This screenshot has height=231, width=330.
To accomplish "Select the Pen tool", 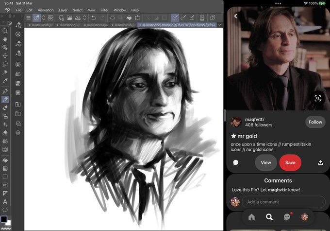I will [x=5, y=91].
